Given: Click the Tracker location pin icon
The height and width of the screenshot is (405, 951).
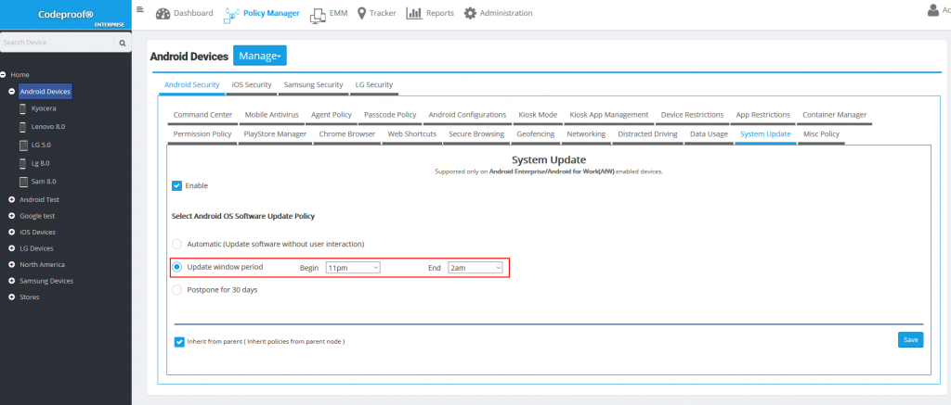Looking at the screenshot, I should click(361, 13).
